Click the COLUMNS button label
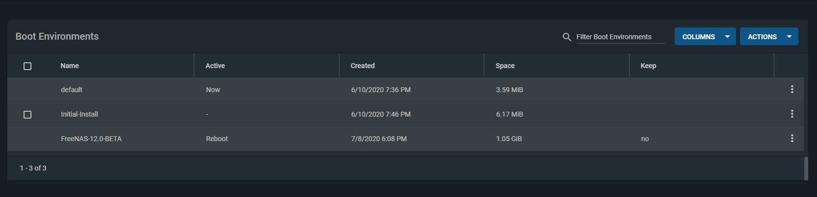The height and width of the screenshot is (197, 817). 698,37
